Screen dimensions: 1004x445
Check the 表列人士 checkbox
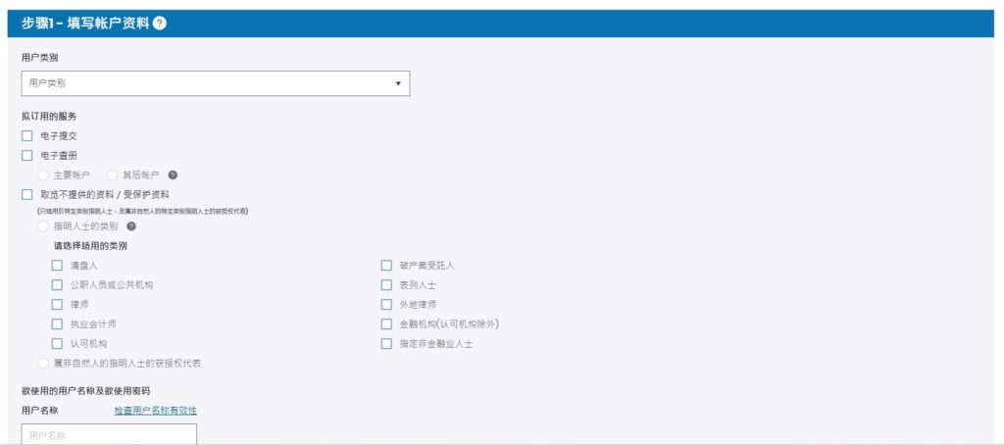pyautogui.click(x=386, y=285)
